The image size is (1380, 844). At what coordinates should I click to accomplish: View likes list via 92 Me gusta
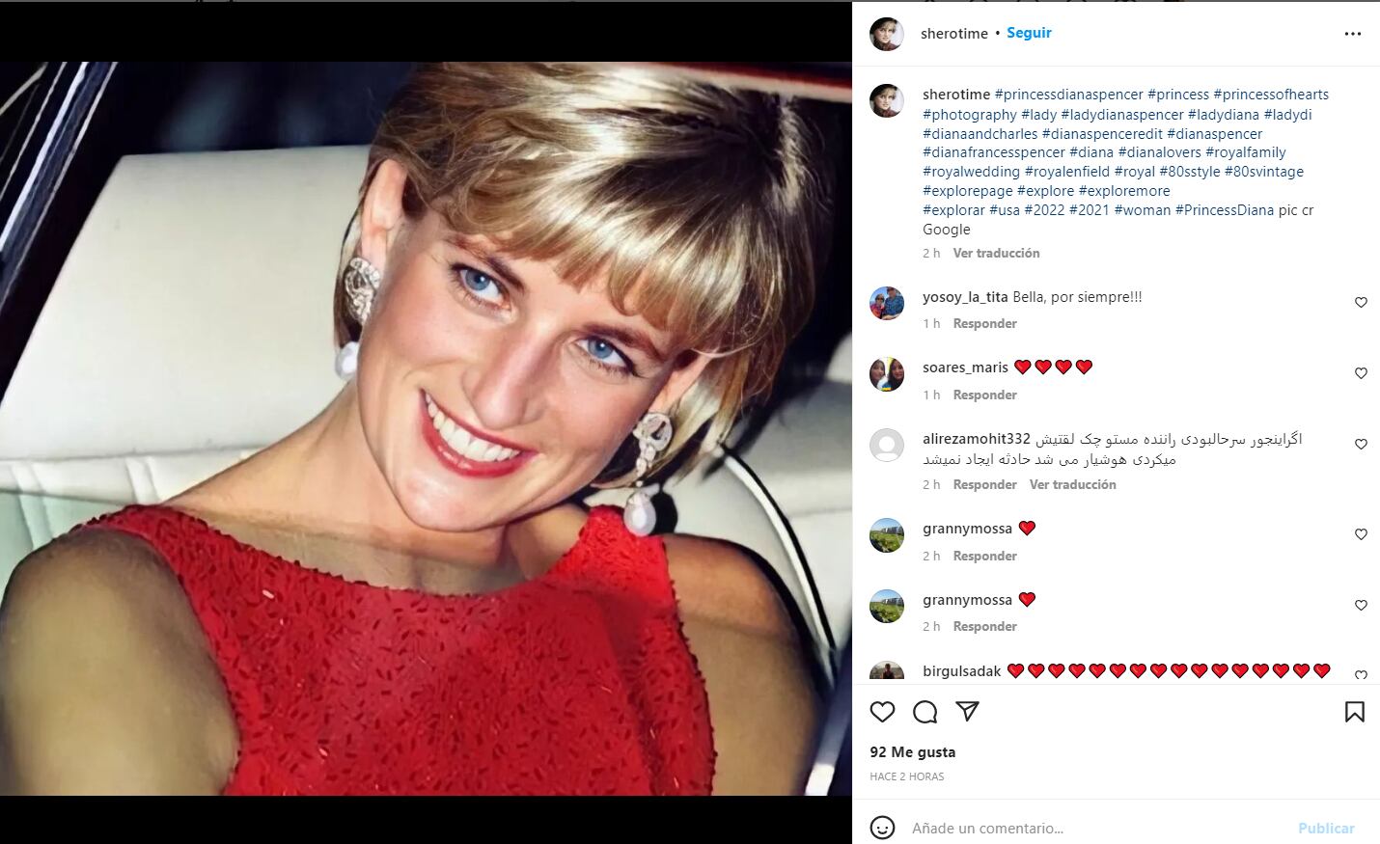912,752
